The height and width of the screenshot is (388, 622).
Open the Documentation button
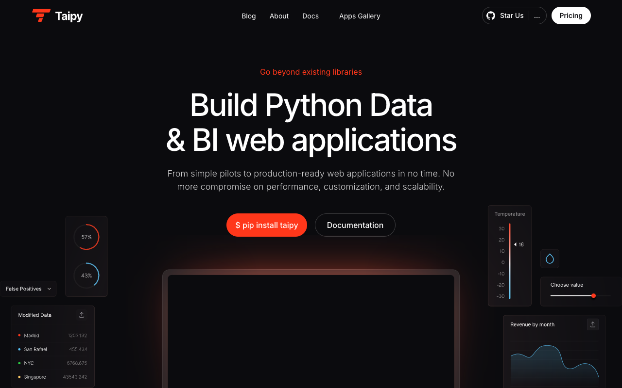pyautogui.click(x=355, y=225)
